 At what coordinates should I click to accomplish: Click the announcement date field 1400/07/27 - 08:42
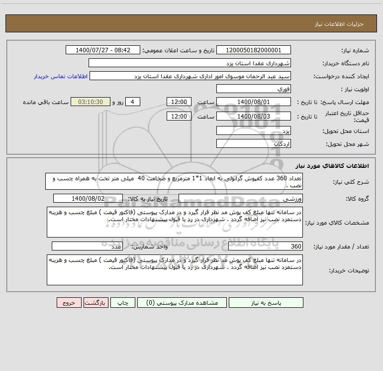(x=103, y=50)
